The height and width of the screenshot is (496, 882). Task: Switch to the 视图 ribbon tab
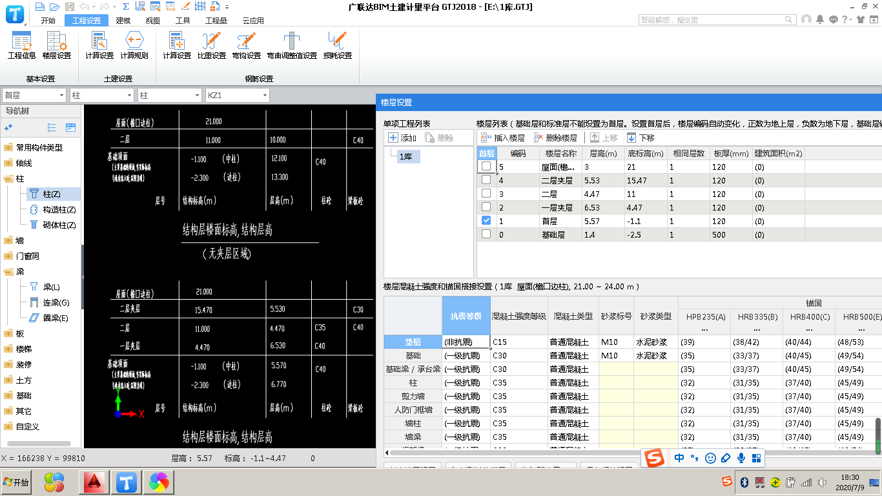click(152, 20)
